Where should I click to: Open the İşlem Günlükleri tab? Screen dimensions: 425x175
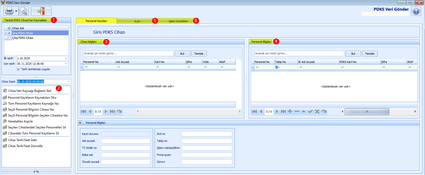[x=178, y=21]
